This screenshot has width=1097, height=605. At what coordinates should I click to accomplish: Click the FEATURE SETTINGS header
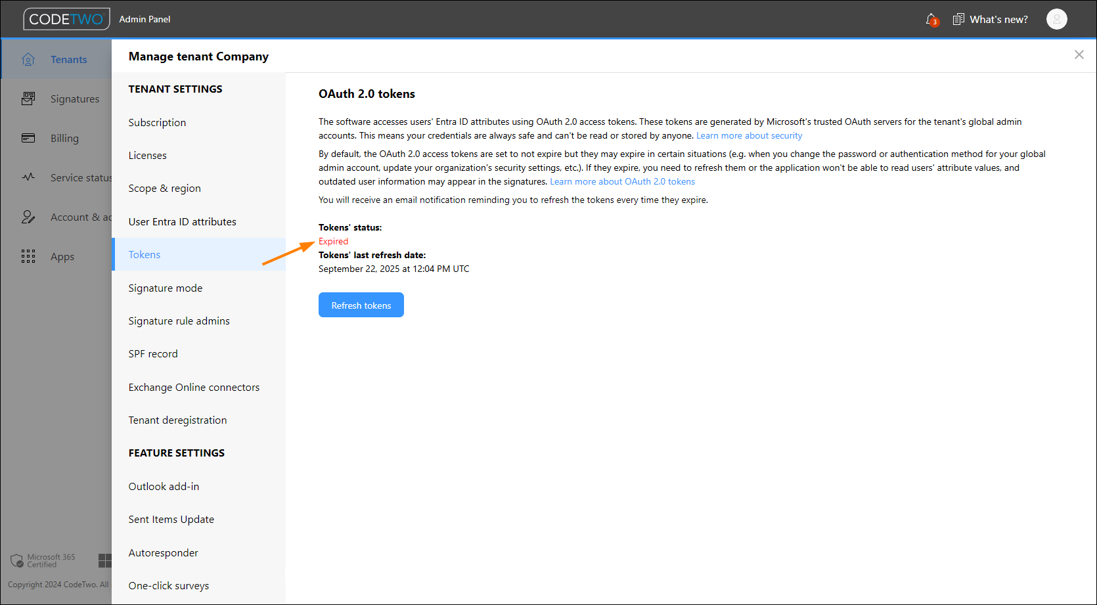click(177, 453)
